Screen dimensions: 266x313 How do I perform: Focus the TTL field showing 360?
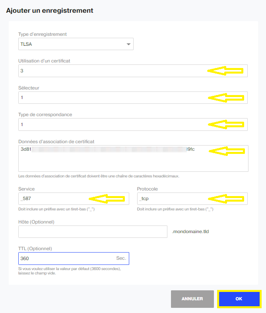click(74, 259)
